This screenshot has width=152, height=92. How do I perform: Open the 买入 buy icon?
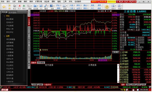click(19, 7)
